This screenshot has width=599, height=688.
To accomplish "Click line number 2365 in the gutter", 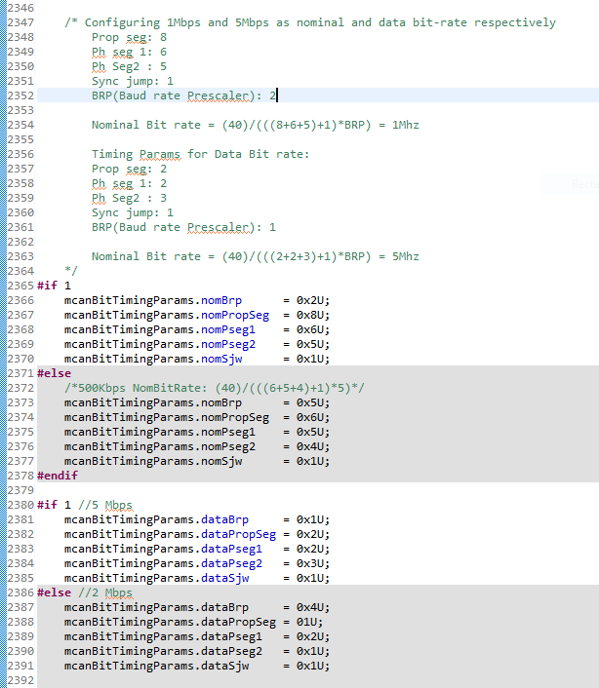I will 20,286.
